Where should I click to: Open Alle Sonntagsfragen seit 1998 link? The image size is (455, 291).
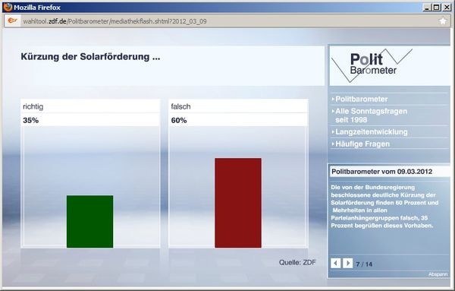click(371, 115)
